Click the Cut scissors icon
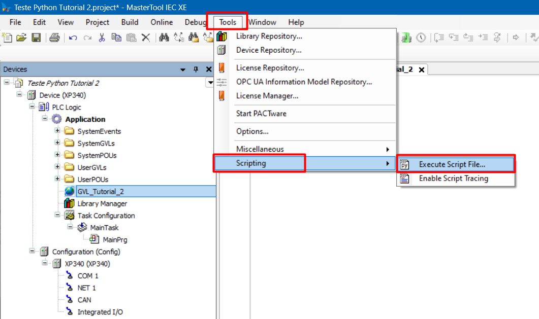The image size is (539, 319). (x=102, y=38)
